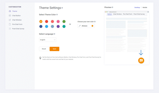Open Theme in Customization menu
159x93 pixels.
[15, 11]
